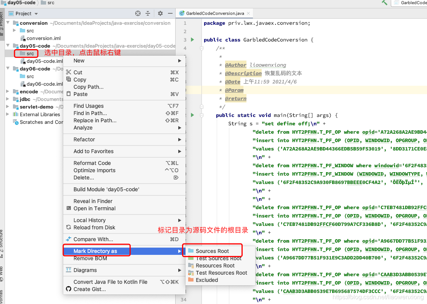427x304 pixels.
Task: Click the Excluded orange folder icon
Action: (x=191, y=280)
